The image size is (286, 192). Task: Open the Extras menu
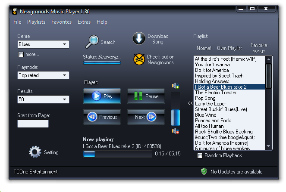(x=84, y=22)
